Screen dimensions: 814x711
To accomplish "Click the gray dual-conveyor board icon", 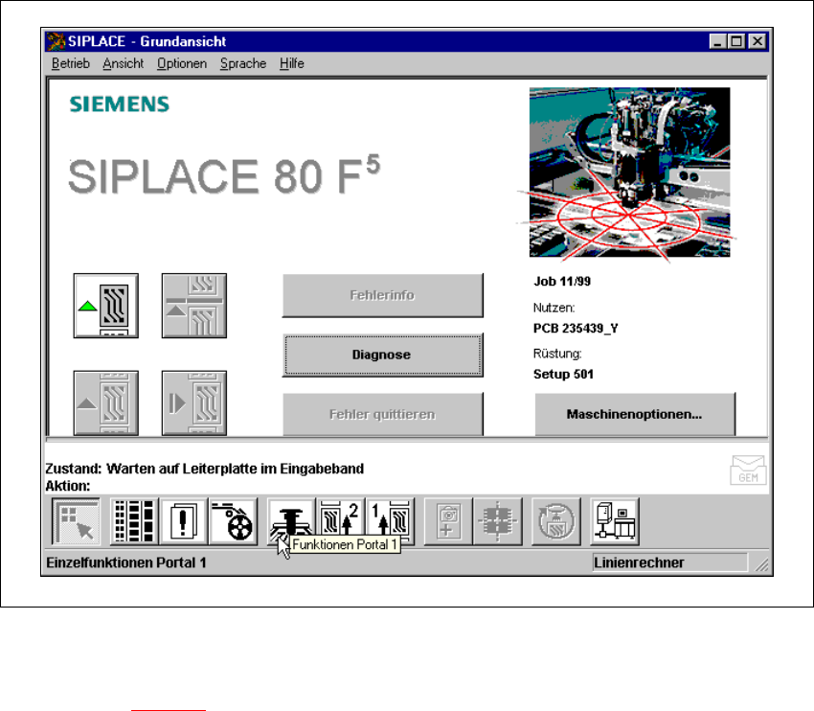I will click(x=194, y=306).
